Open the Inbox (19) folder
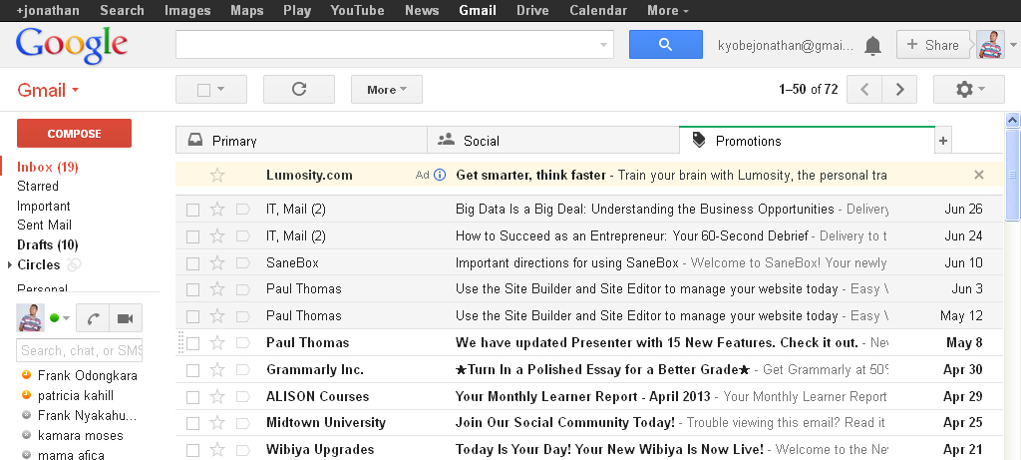 (48, 167)
